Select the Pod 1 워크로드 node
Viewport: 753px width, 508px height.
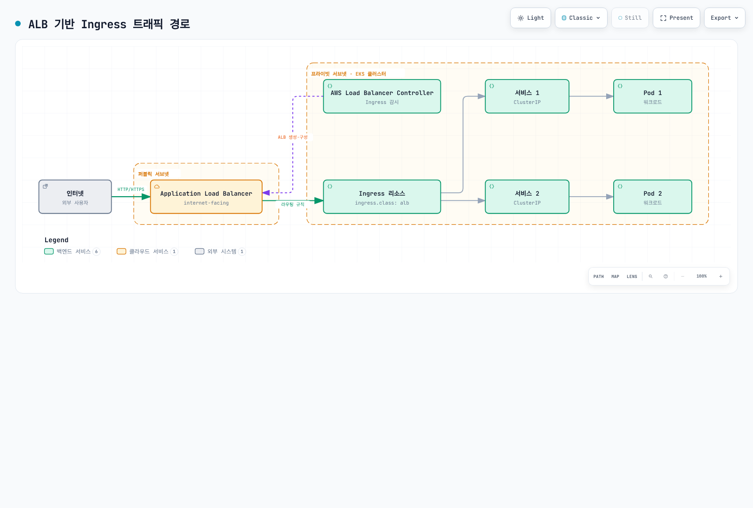(x=653, y=96)
